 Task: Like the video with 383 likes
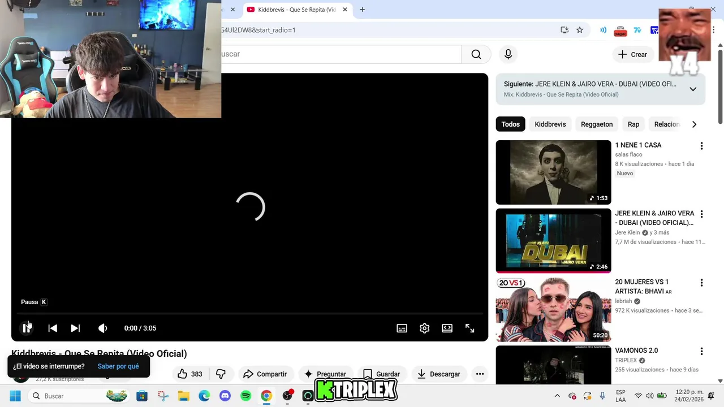point(190,374)
